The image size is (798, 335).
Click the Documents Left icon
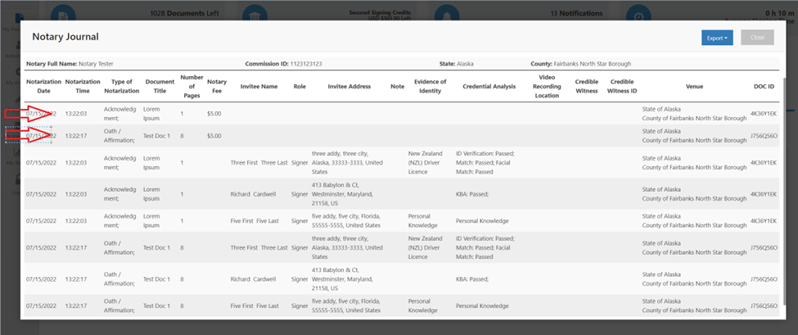click(64, 16)
